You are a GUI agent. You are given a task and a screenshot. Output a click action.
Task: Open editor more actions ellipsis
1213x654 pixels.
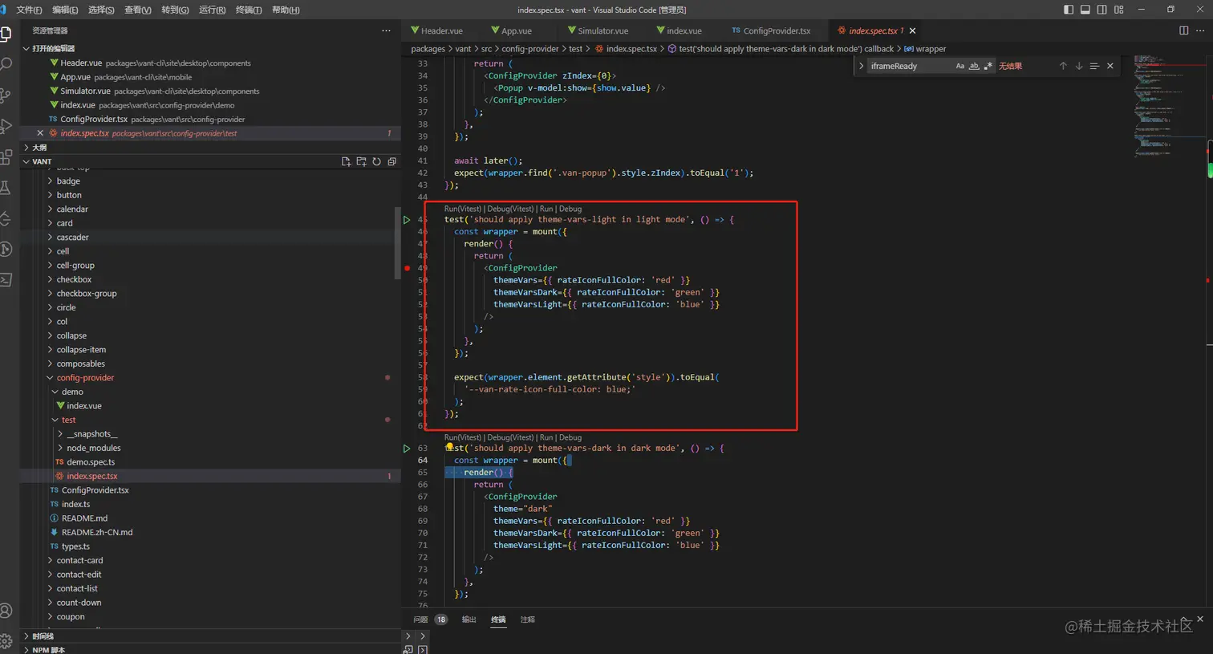(x=1201, y=30)
